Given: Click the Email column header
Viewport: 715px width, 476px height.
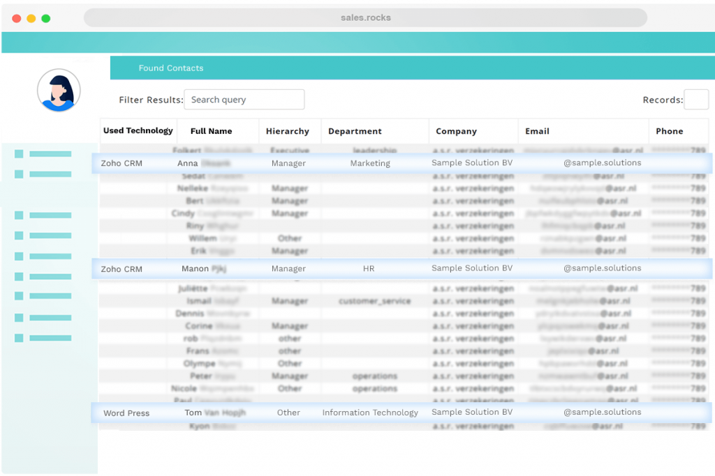Looking at the screenshot, I should point(537,131).
